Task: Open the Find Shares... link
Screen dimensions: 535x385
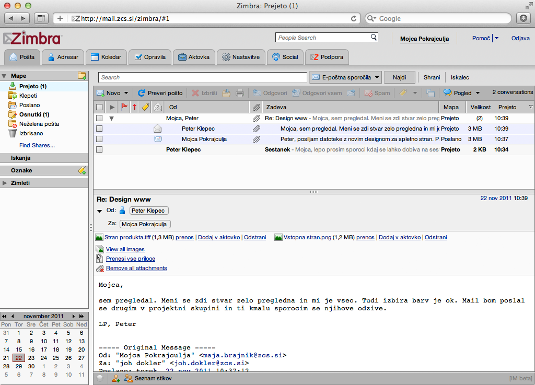Action: pyautogui.click(x=37, y=145)
